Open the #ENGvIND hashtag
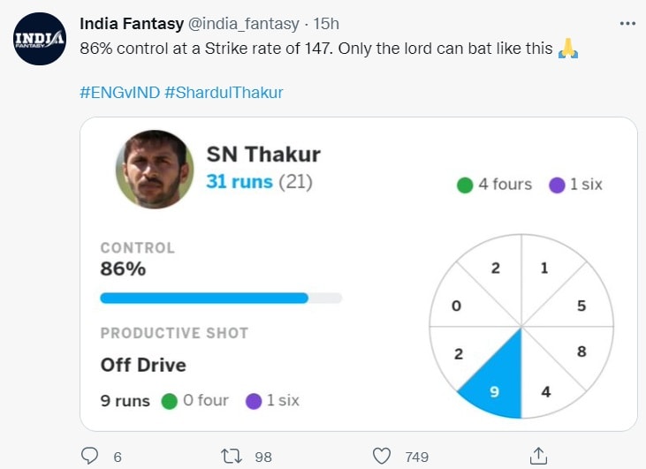Viewport: 646px width, 469px height. pyautogui.click(x=118, y=92)
